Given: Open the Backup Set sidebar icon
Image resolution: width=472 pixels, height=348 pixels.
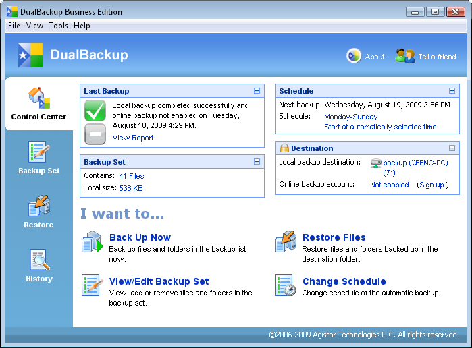Looking at the screenshot, I should coord(39,152).
